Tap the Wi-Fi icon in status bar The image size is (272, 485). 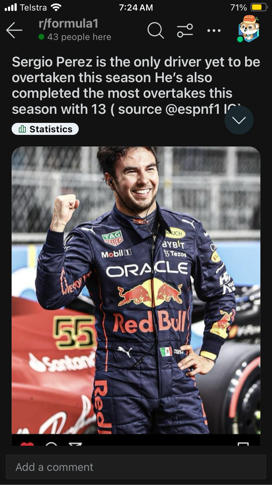(x=56, y=7)
